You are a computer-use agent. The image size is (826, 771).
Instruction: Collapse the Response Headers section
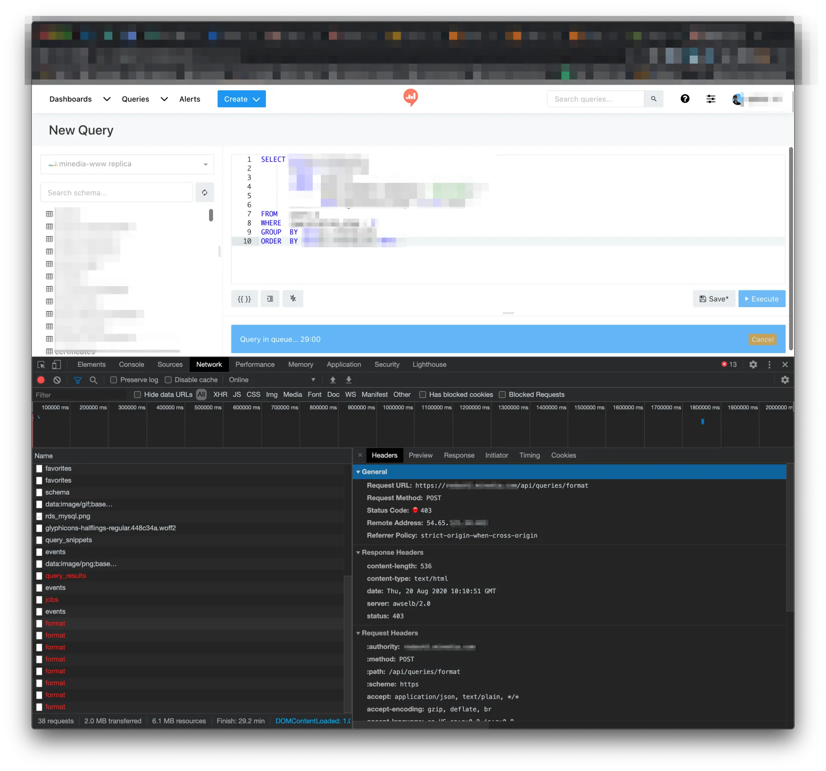pyautogui.click(x=358, y=553)
